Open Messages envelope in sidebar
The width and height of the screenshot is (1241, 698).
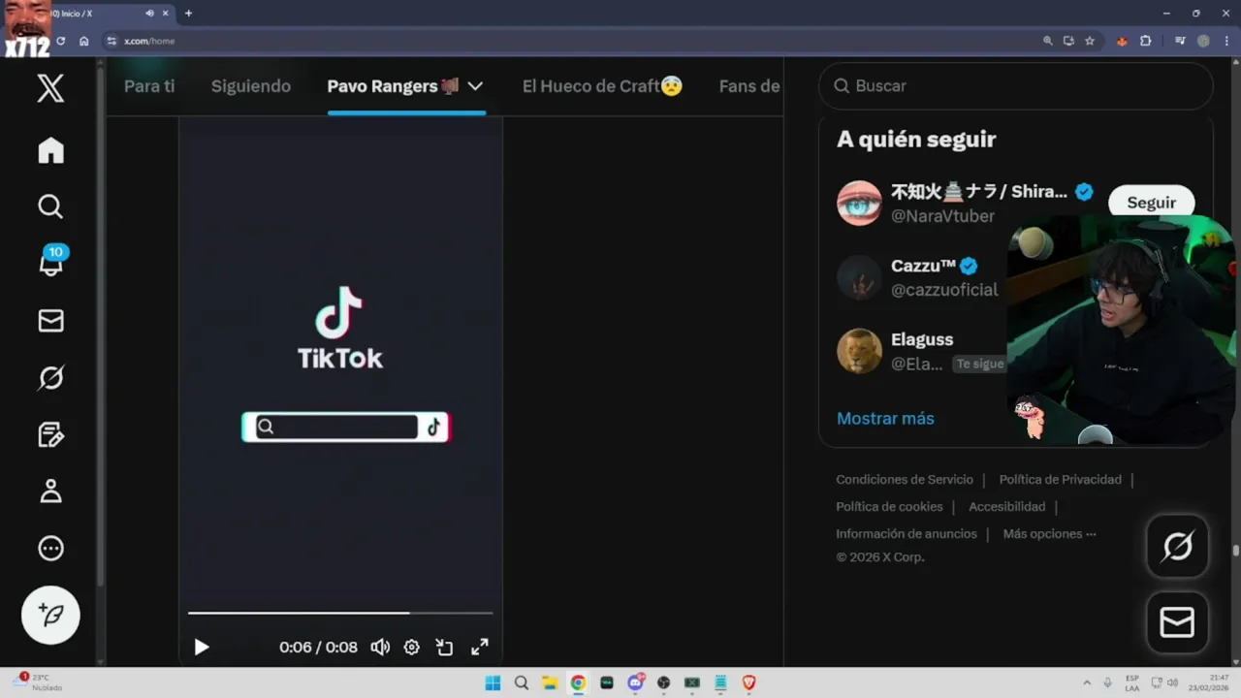[50, 321]
